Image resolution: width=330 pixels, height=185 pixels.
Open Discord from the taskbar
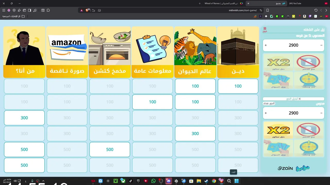pos(169,181)
